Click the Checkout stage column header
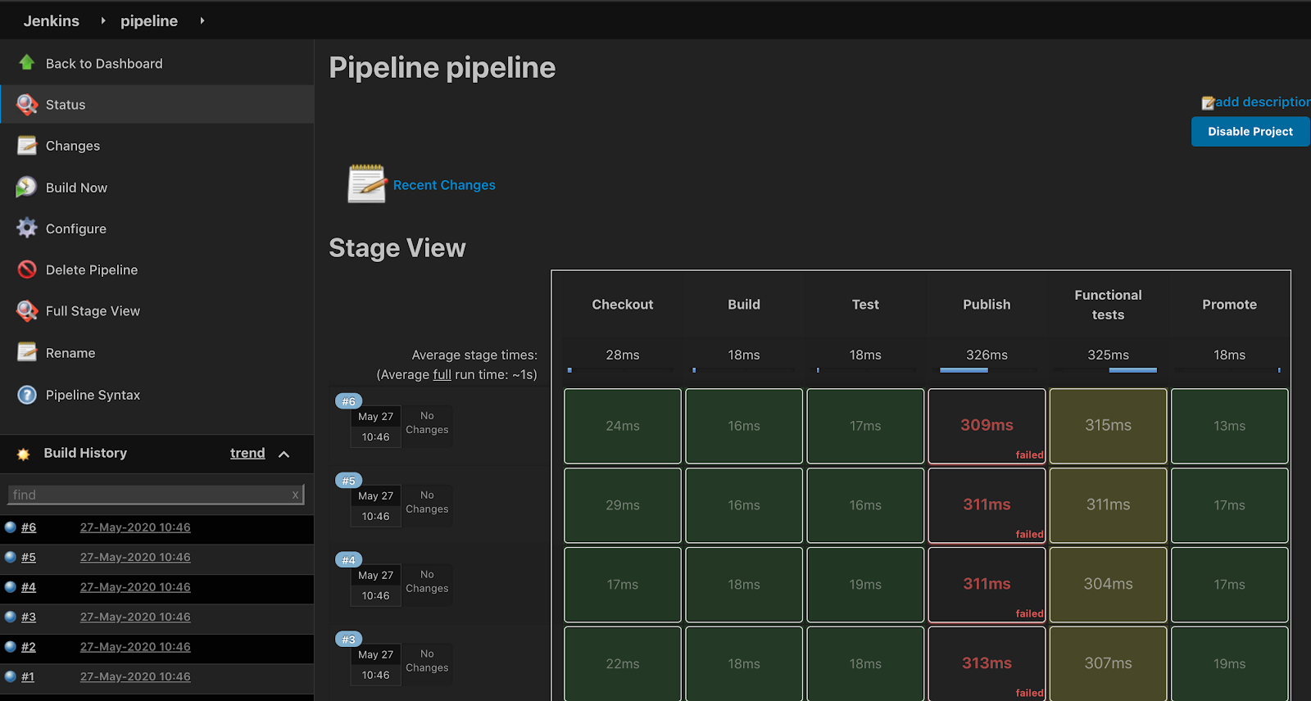 (623, 304)
